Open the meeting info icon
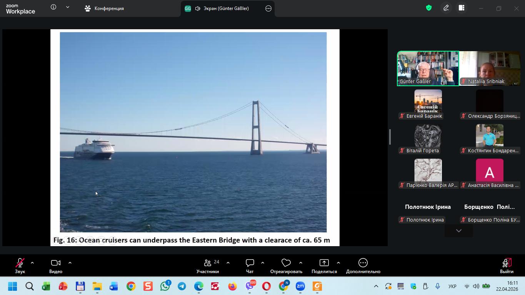 click(x=53, y=7)
